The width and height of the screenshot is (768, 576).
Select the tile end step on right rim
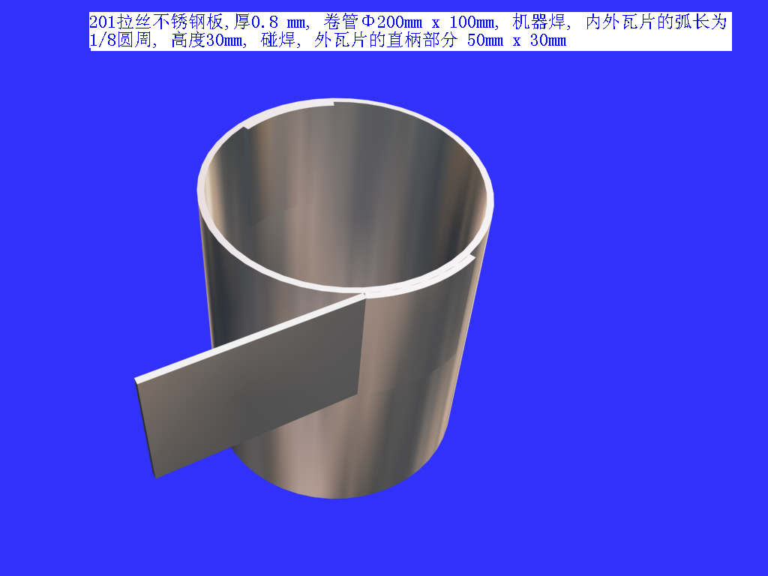click(472, 259)
